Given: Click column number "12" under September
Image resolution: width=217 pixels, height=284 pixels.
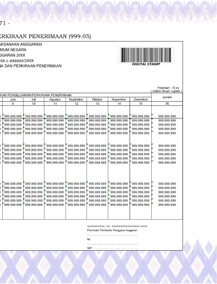Looking at the screenshot, I should coord(76,103).
